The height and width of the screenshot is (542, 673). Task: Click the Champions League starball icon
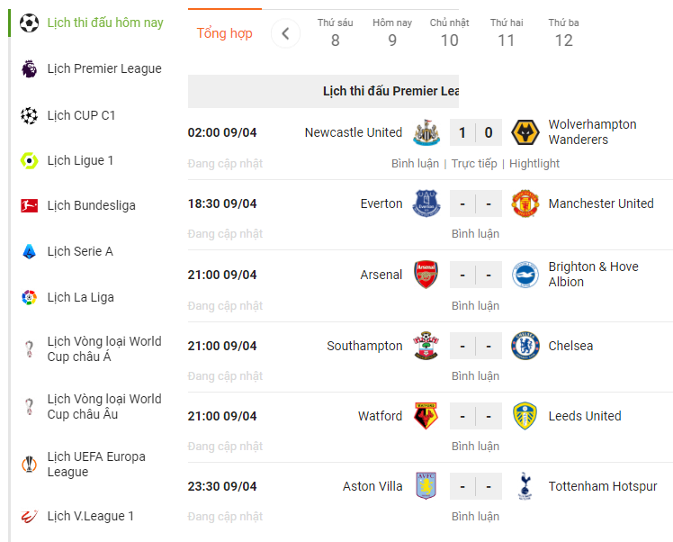click(x=29, y=115)
